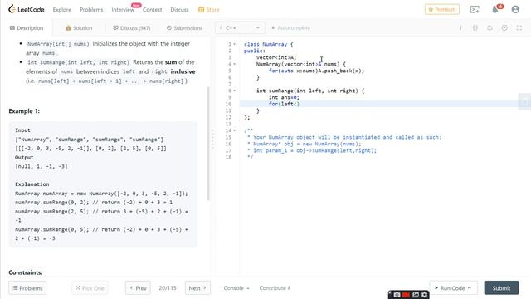Click the panel resize handle dots
Viewport: 531px width, 299px height.
(x=213, y=139)
